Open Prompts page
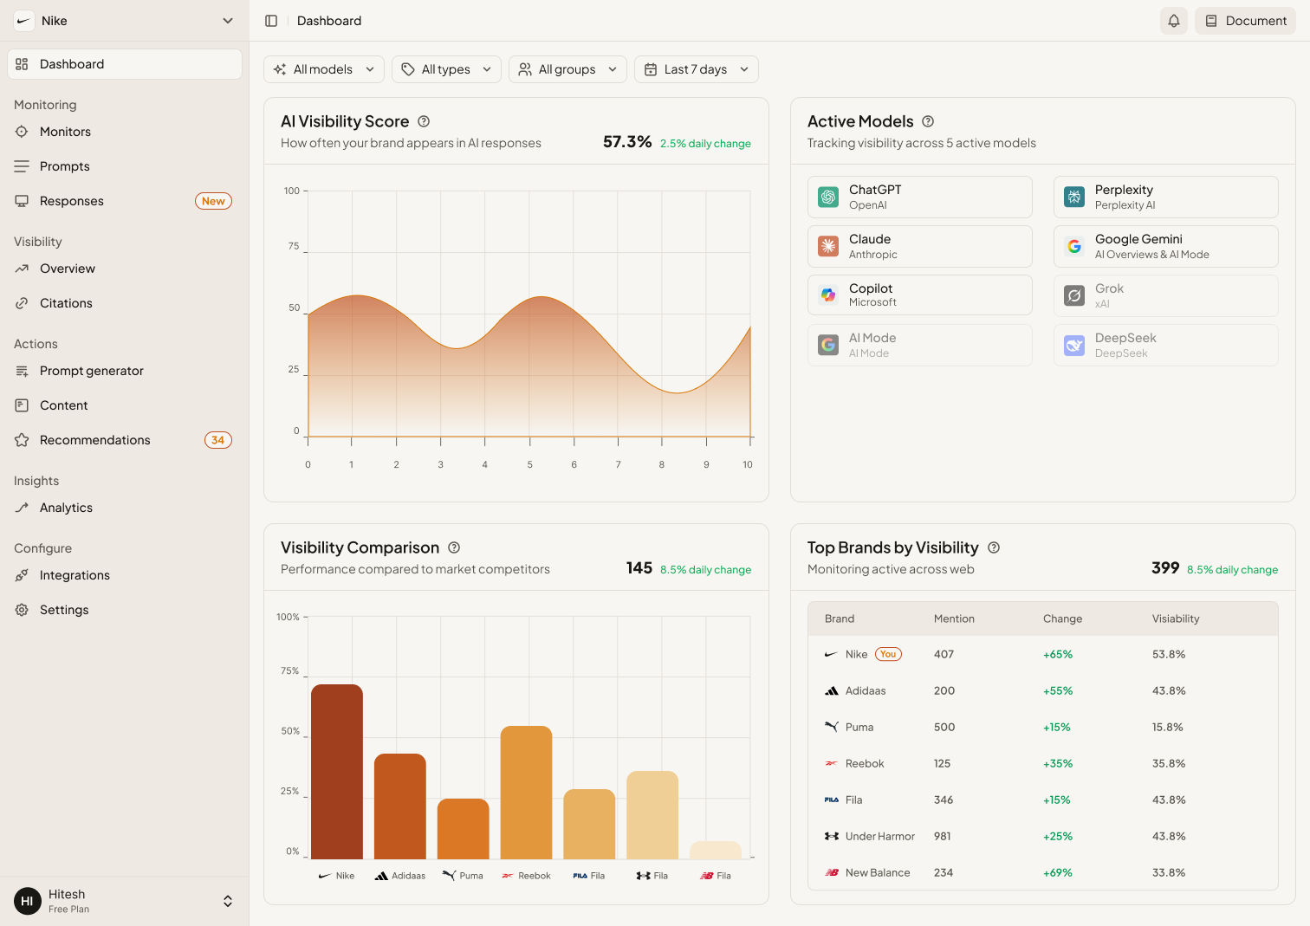This screenshot has width=1310, height=926. coord(125,166)
